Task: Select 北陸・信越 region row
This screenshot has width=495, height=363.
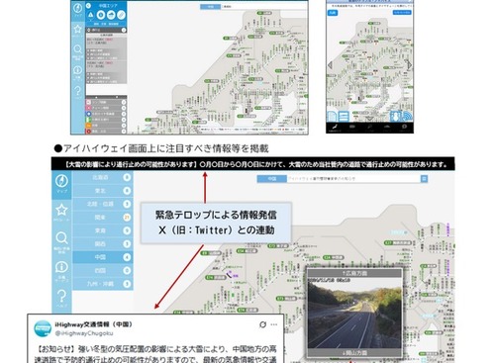Action: coord(103,204)
